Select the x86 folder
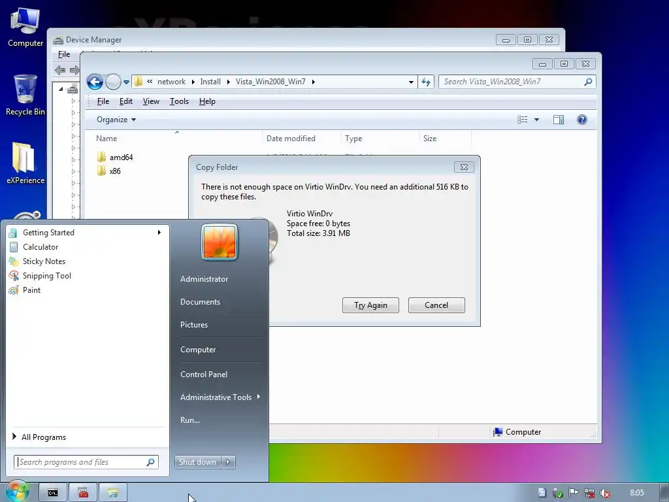Screen dimensions: 669x502 tap(109, 171)
